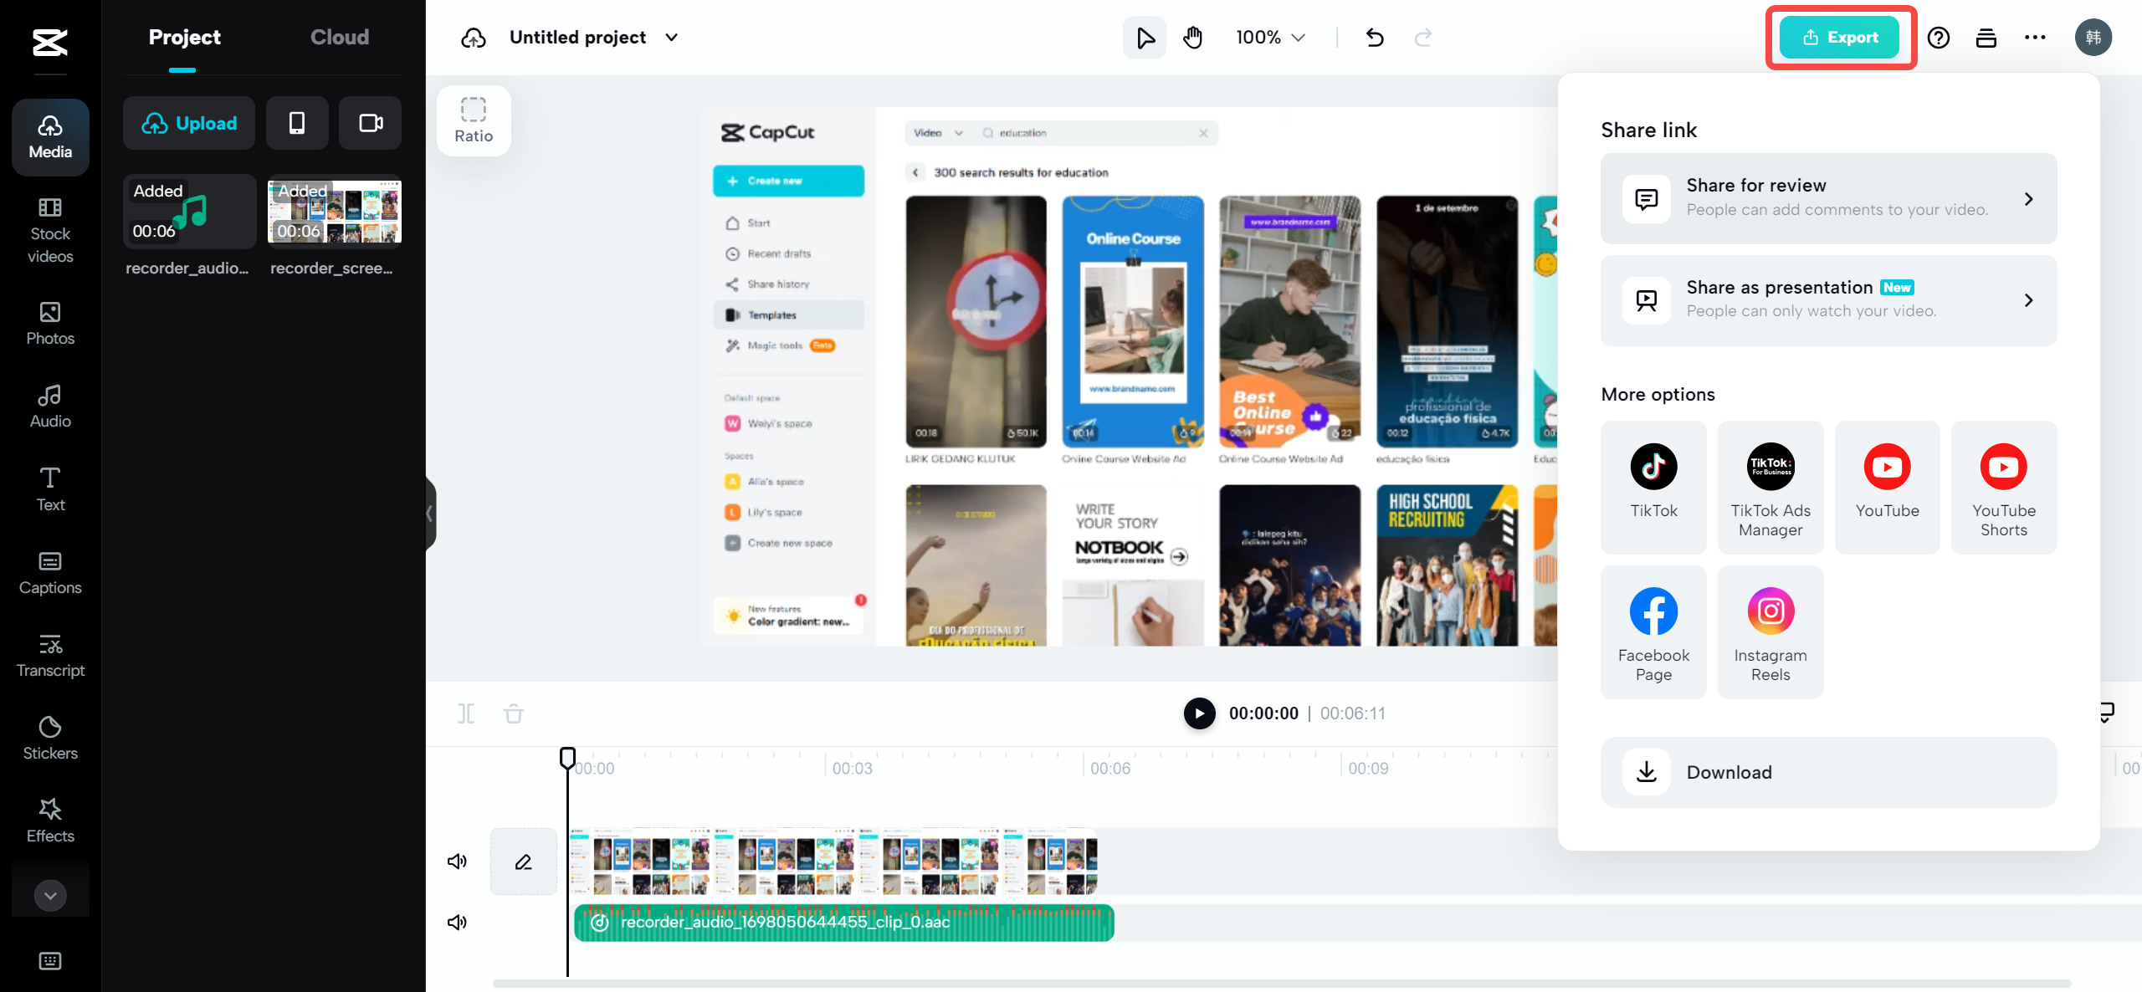The height and width of the screenshot is (992, 2142).
Task: Mute the audio track
Action: click(x=457, y=923)
